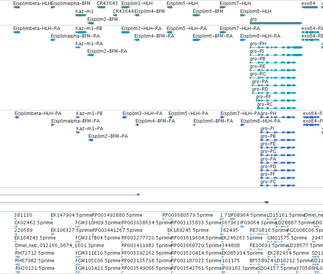Select the E(spl)mbeta-HLH gene label
This screenshot has width=323, height=274.
32,3
